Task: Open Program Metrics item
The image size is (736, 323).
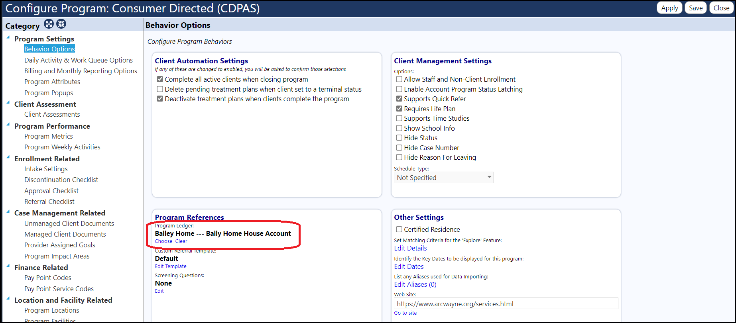Action: point(49,136)
